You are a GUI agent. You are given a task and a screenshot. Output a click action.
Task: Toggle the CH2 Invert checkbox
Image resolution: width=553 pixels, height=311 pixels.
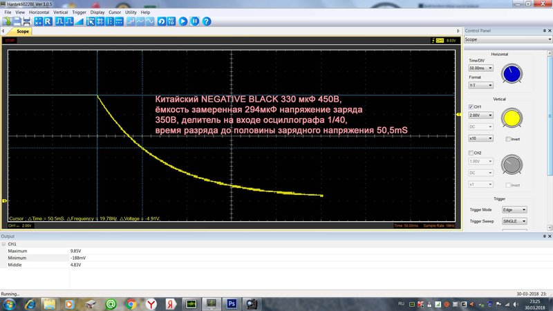(508, 185)
